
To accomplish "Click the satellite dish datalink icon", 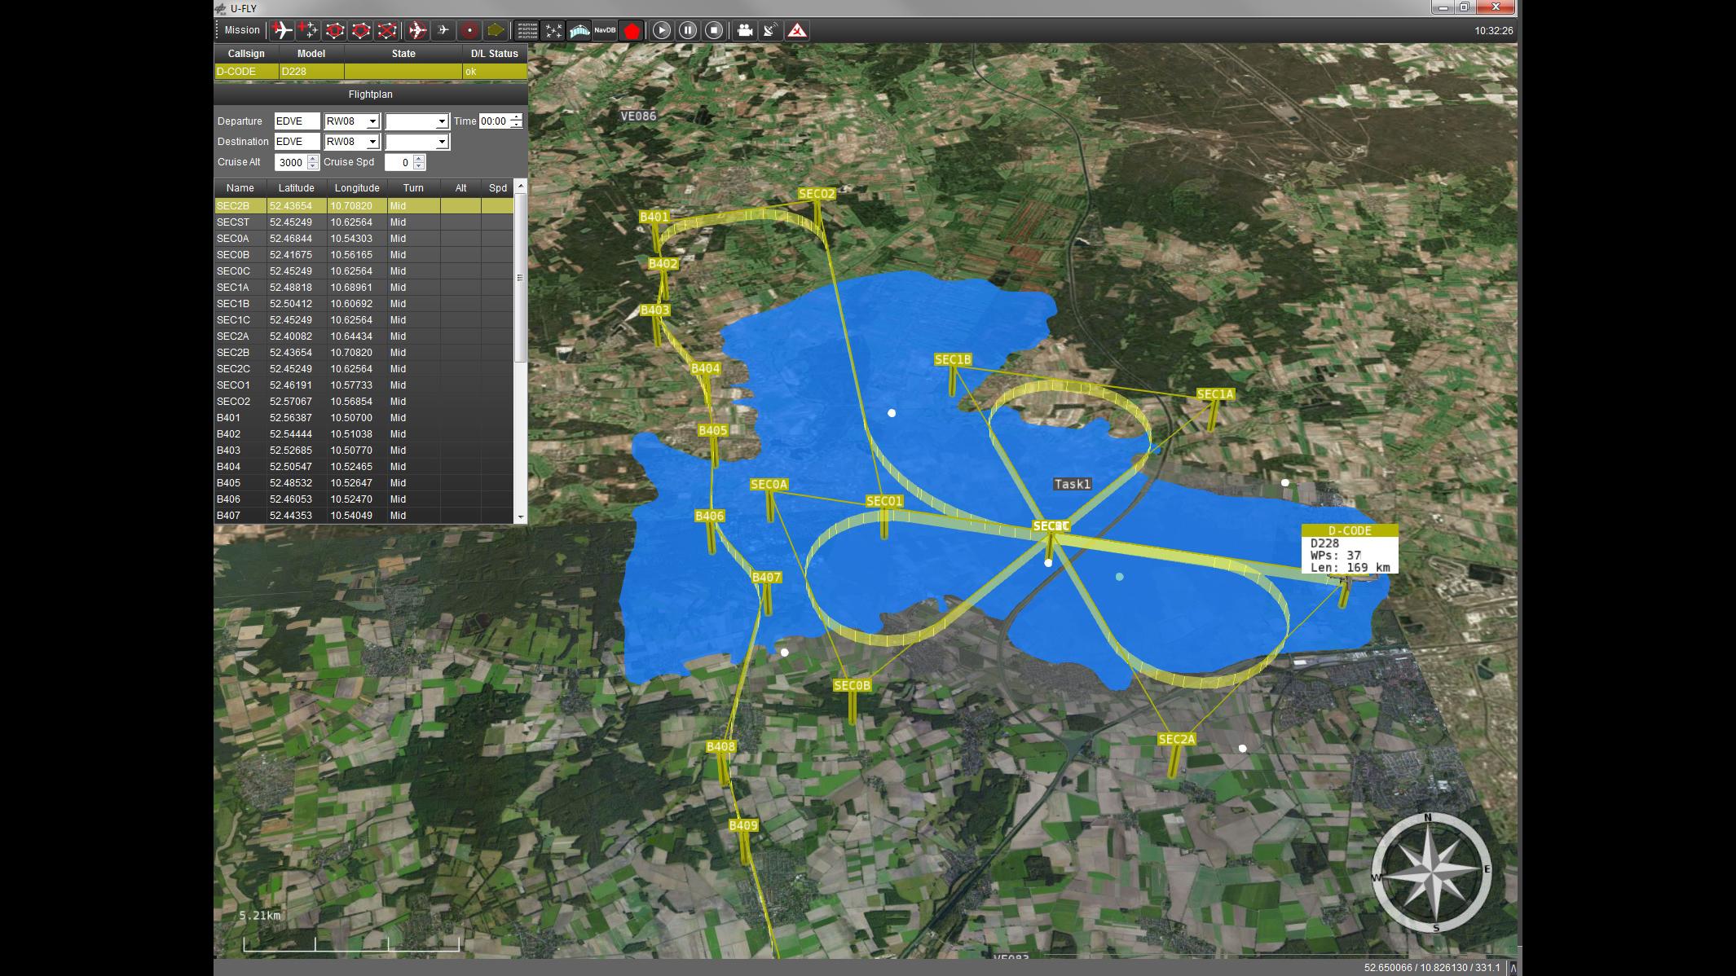I will coord(770,30).
